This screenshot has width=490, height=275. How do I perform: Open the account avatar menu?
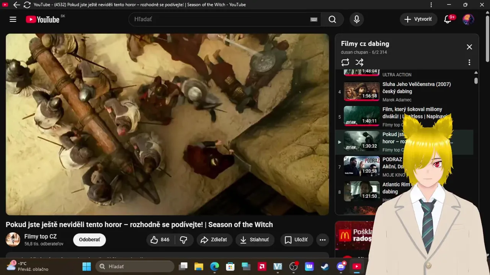click(468, 19)
